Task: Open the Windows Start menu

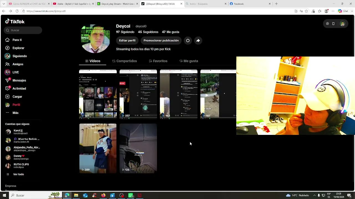Action: tap(4, 195)
